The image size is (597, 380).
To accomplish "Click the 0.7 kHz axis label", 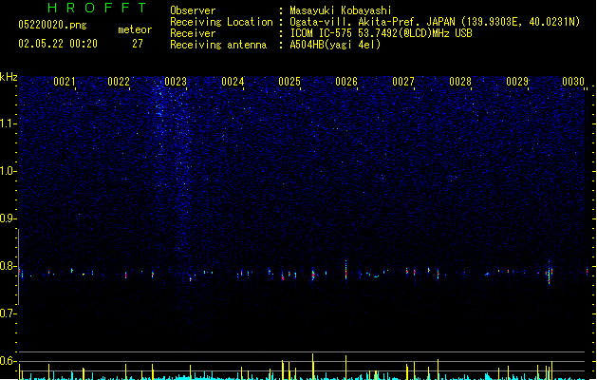I will click(8, 313).
